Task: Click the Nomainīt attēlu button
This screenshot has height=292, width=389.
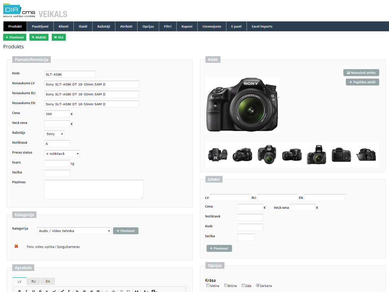Action: click(x=361, y=72)
